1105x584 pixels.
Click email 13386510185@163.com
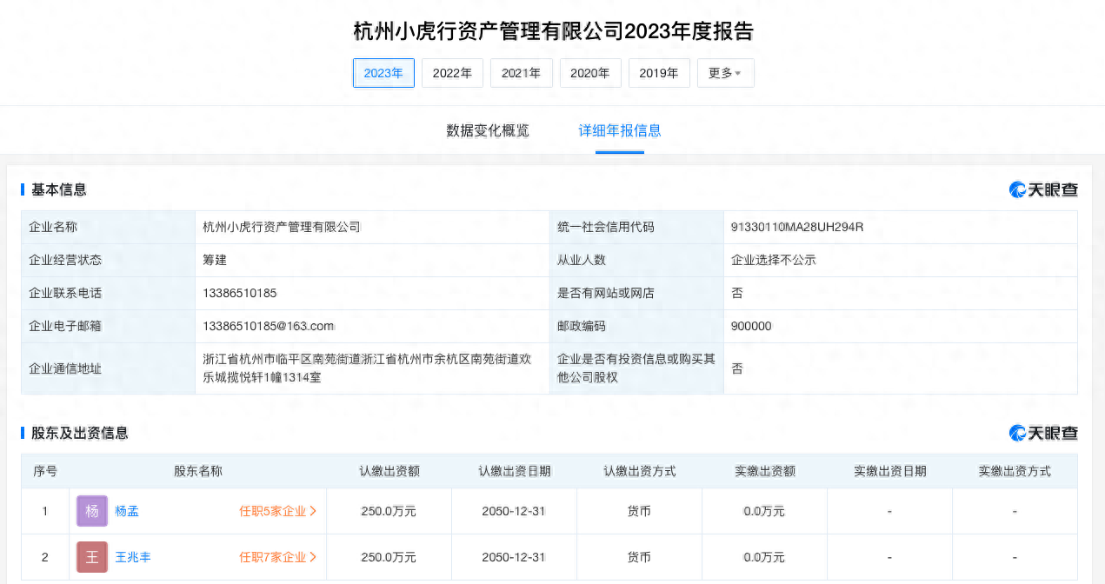268,326
